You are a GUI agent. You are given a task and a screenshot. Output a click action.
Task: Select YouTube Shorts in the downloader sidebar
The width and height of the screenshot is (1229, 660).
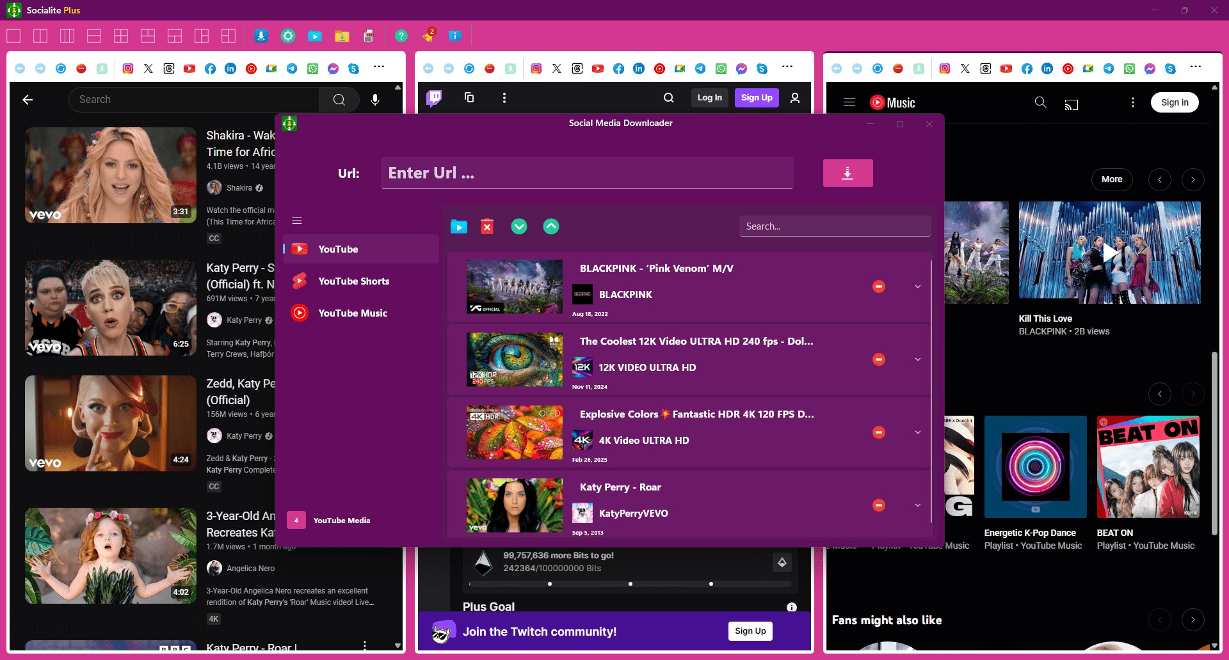354,281
